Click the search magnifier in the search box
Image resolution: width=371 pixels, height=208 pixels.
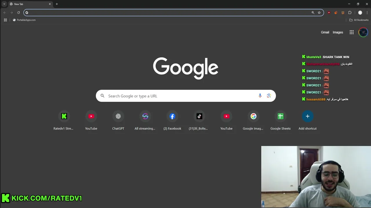tap(102, 96)
